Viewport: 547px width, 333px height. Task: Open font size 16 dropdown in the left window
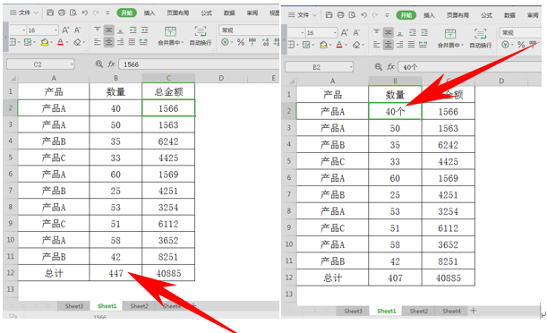56,30
